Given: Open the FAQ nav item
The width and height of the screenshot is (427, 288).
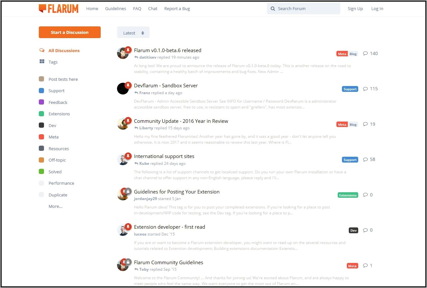Looking at the screenshot, I should click(x=137, y=9).
